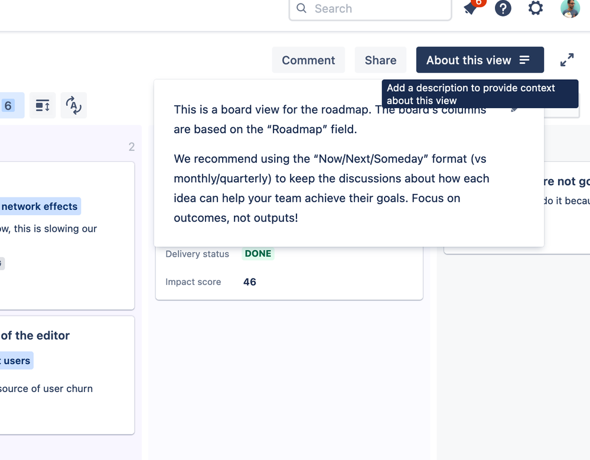Open the card size settings icon
Screen dimensions: 590x460
(42, 105)
